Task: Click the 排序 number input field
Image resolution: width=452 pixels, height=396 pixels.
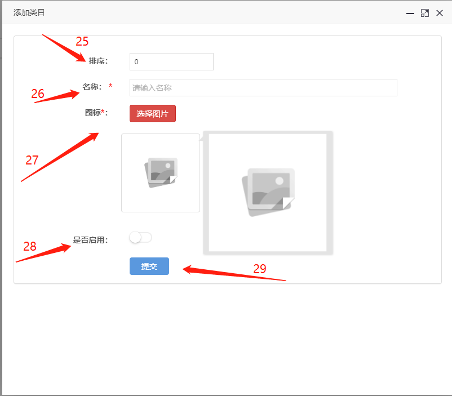Action: tap(171, 61)
